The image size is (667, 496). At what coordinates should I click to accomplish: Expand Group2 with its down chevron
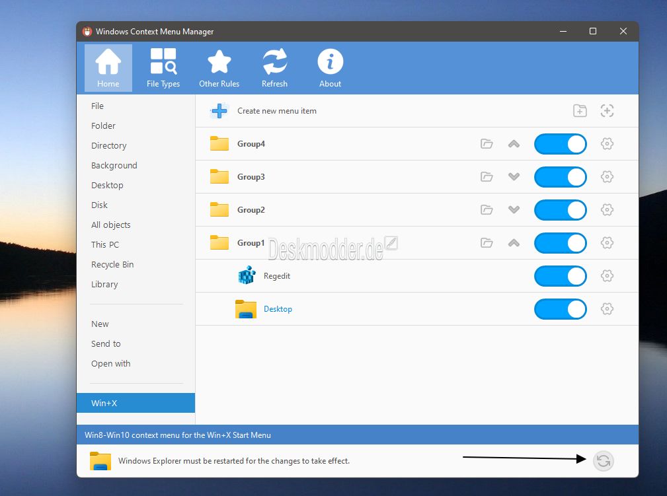tap(514, 209)
